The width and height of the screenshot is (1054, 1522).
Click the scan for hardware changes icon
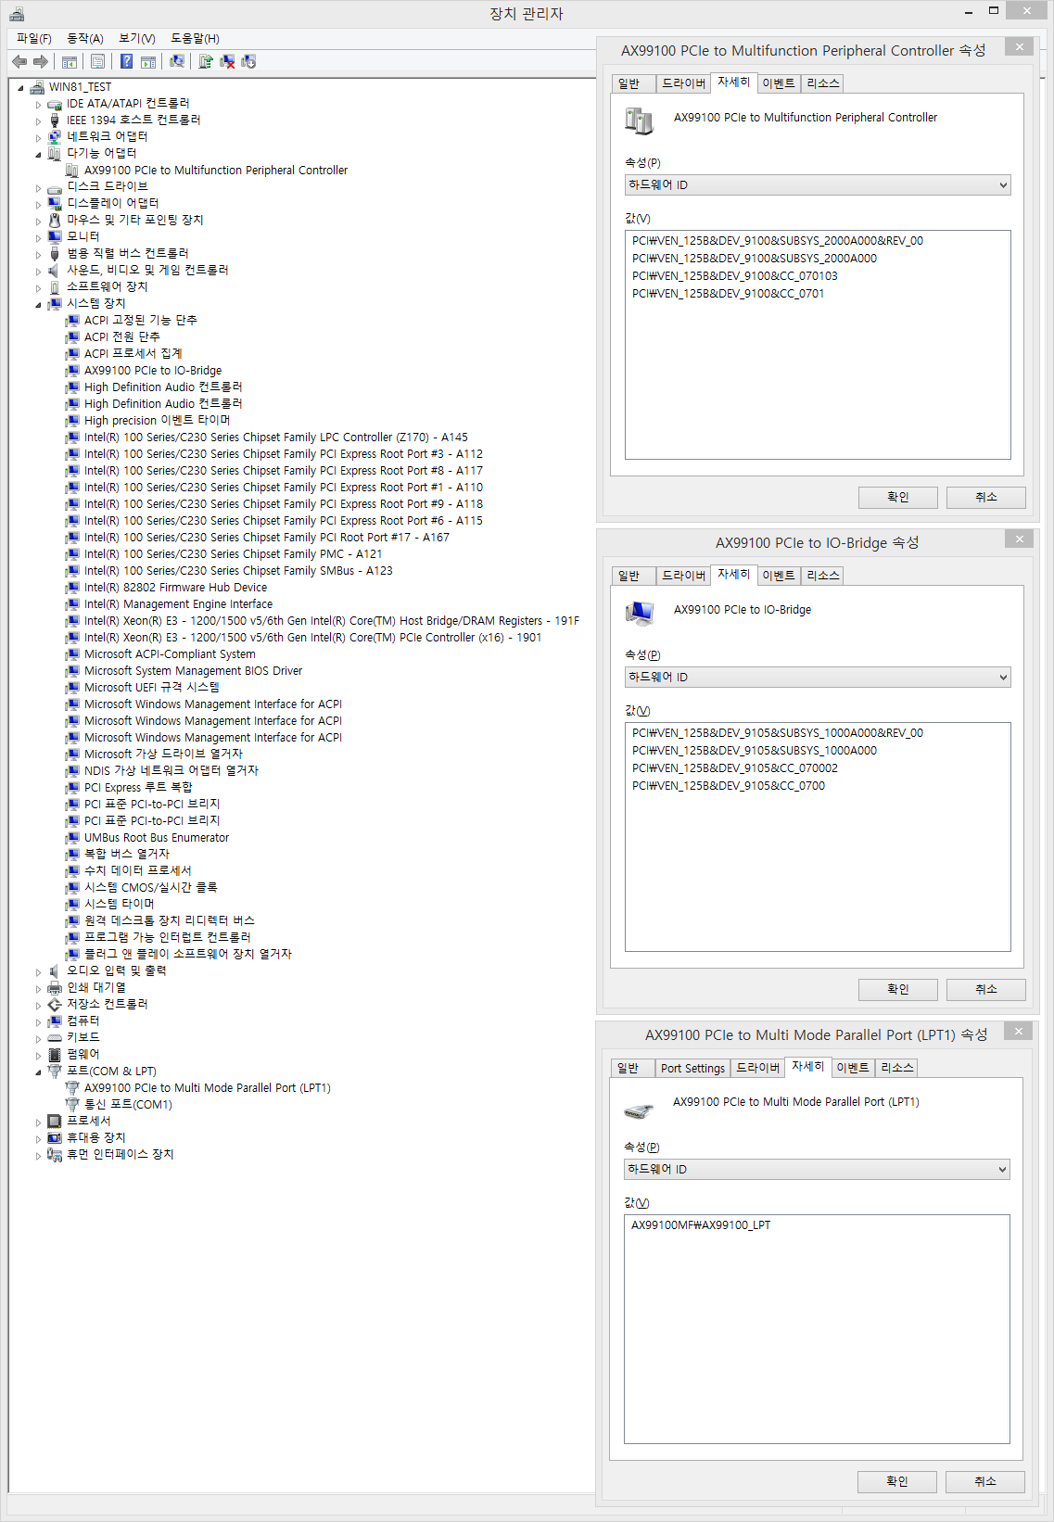tap(177, 61)
